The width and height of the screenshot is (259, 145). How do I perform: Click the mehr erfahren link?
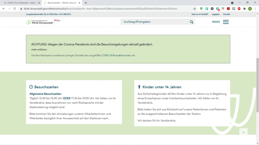tap(39, 49)
